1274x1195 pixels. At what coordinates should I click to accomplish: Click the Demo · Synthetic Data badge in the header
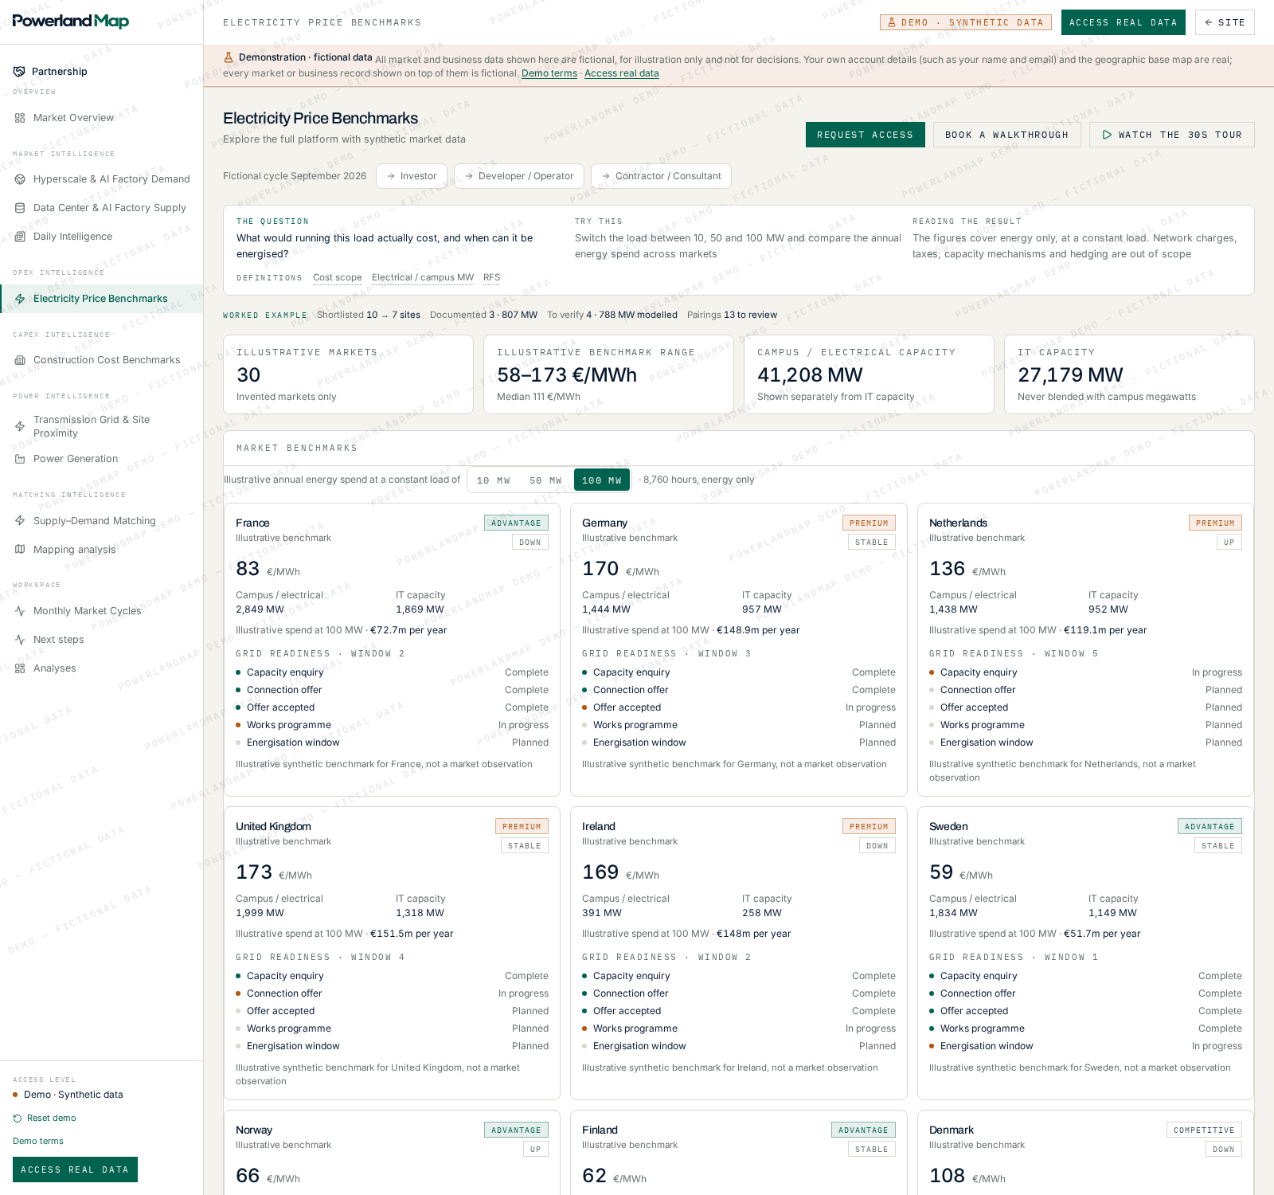click(966, 22)
